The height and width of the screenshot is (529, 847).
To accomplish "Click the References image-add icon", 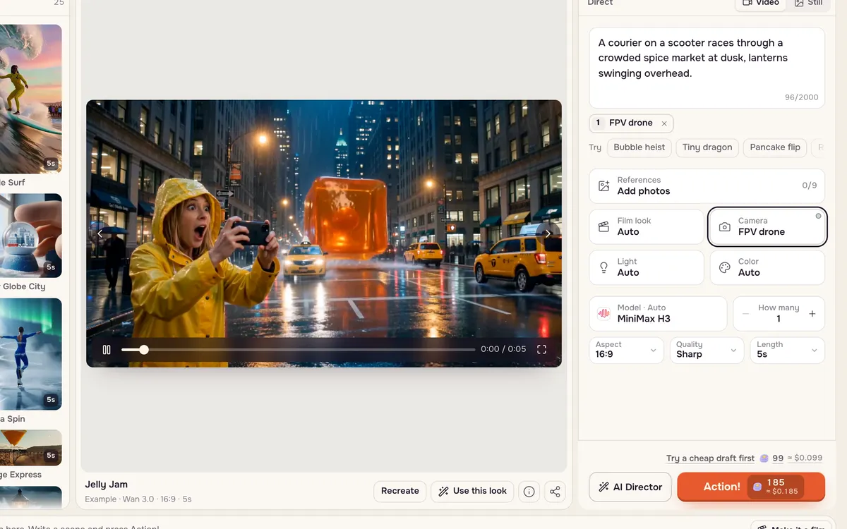I will (x=604, y=186).
